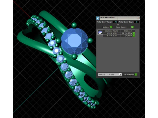This screenshot has height=118, width=158.
Task: Click the Save Report label
Action: tap(121, 27)
